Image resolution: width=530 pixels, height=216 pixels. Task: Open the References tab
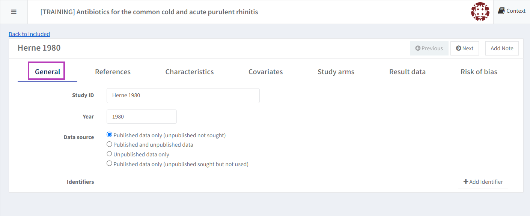click(113, 72)
